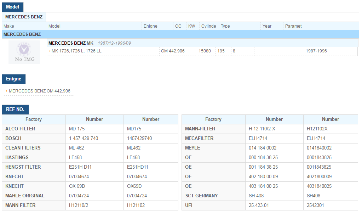Click OE number 000 184 38 25
This screenshot has width=362, height=214.
pyautogui.click(x=263, y=158)
